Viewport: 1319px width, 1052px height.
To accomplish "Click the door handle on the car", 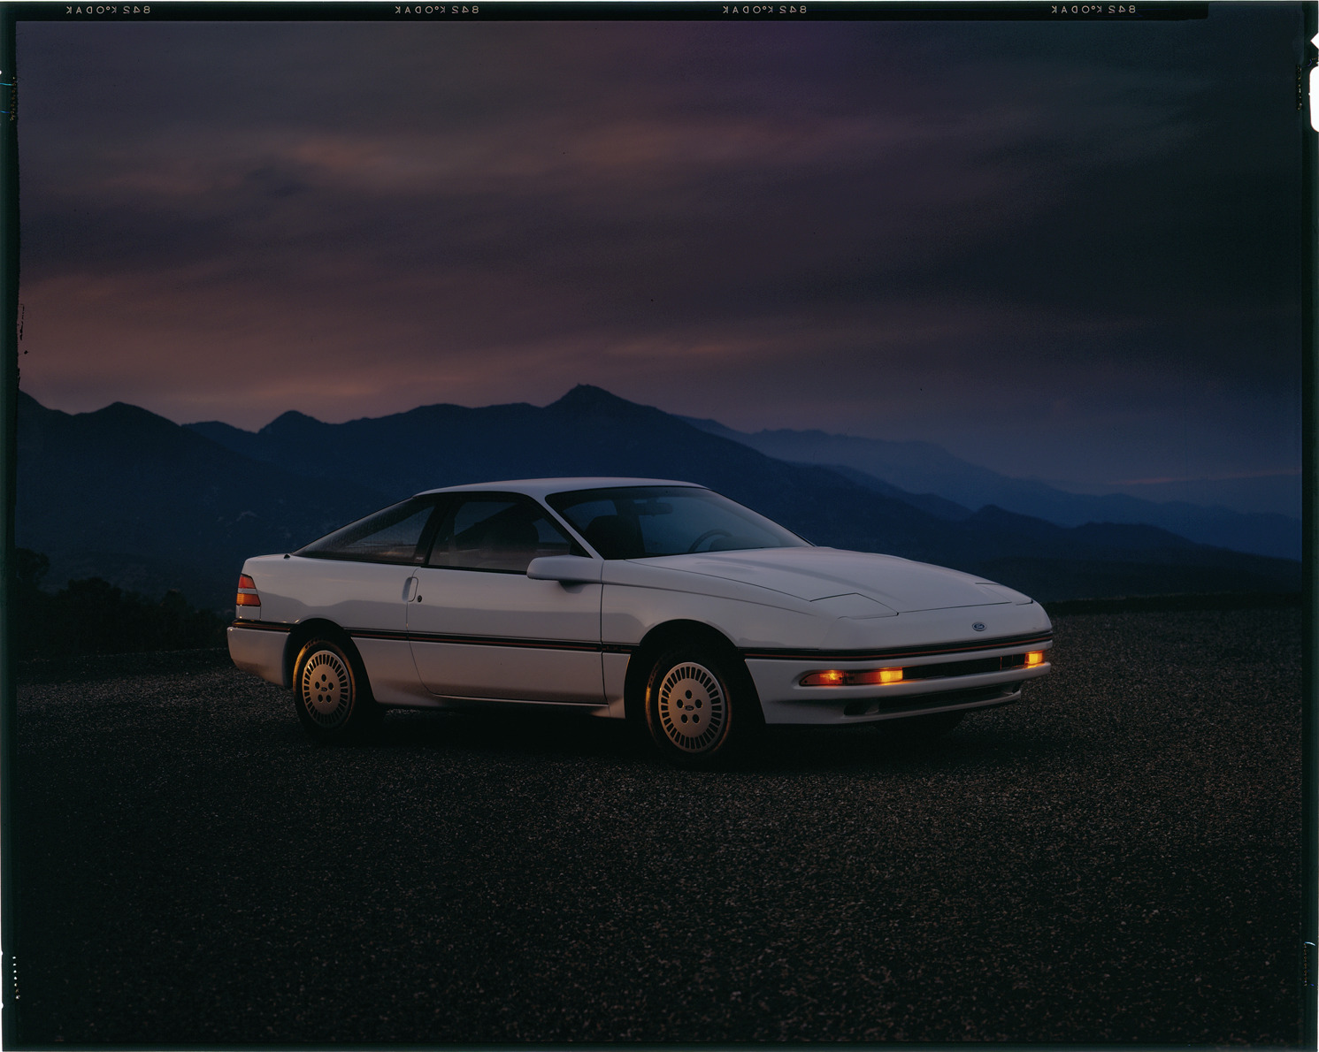I will pyautogui.click(x=410, y=587).
